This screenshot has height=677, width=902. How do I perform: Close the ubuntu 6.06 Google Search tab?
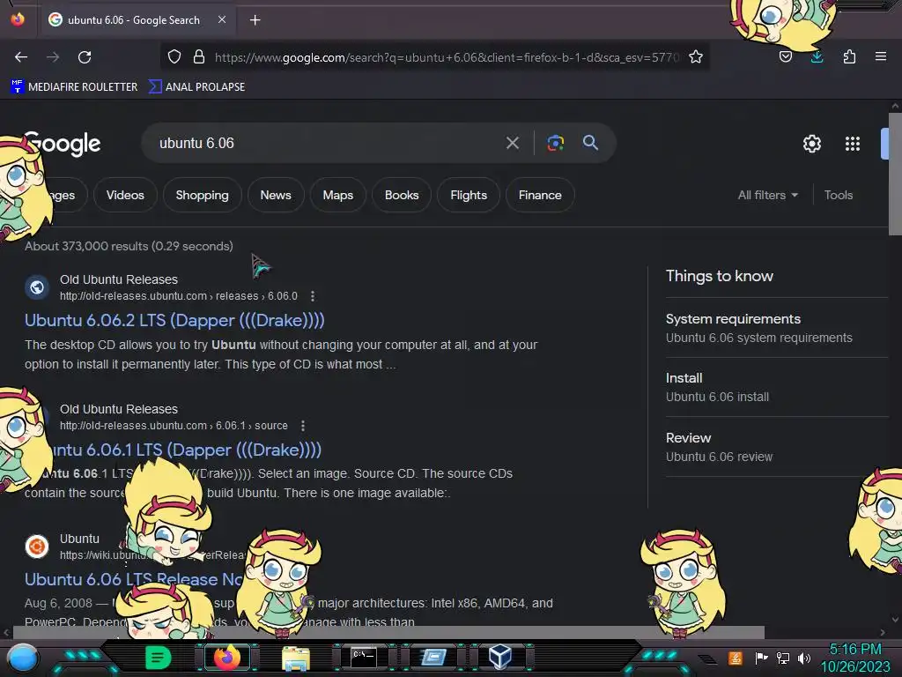pos(222,19)
